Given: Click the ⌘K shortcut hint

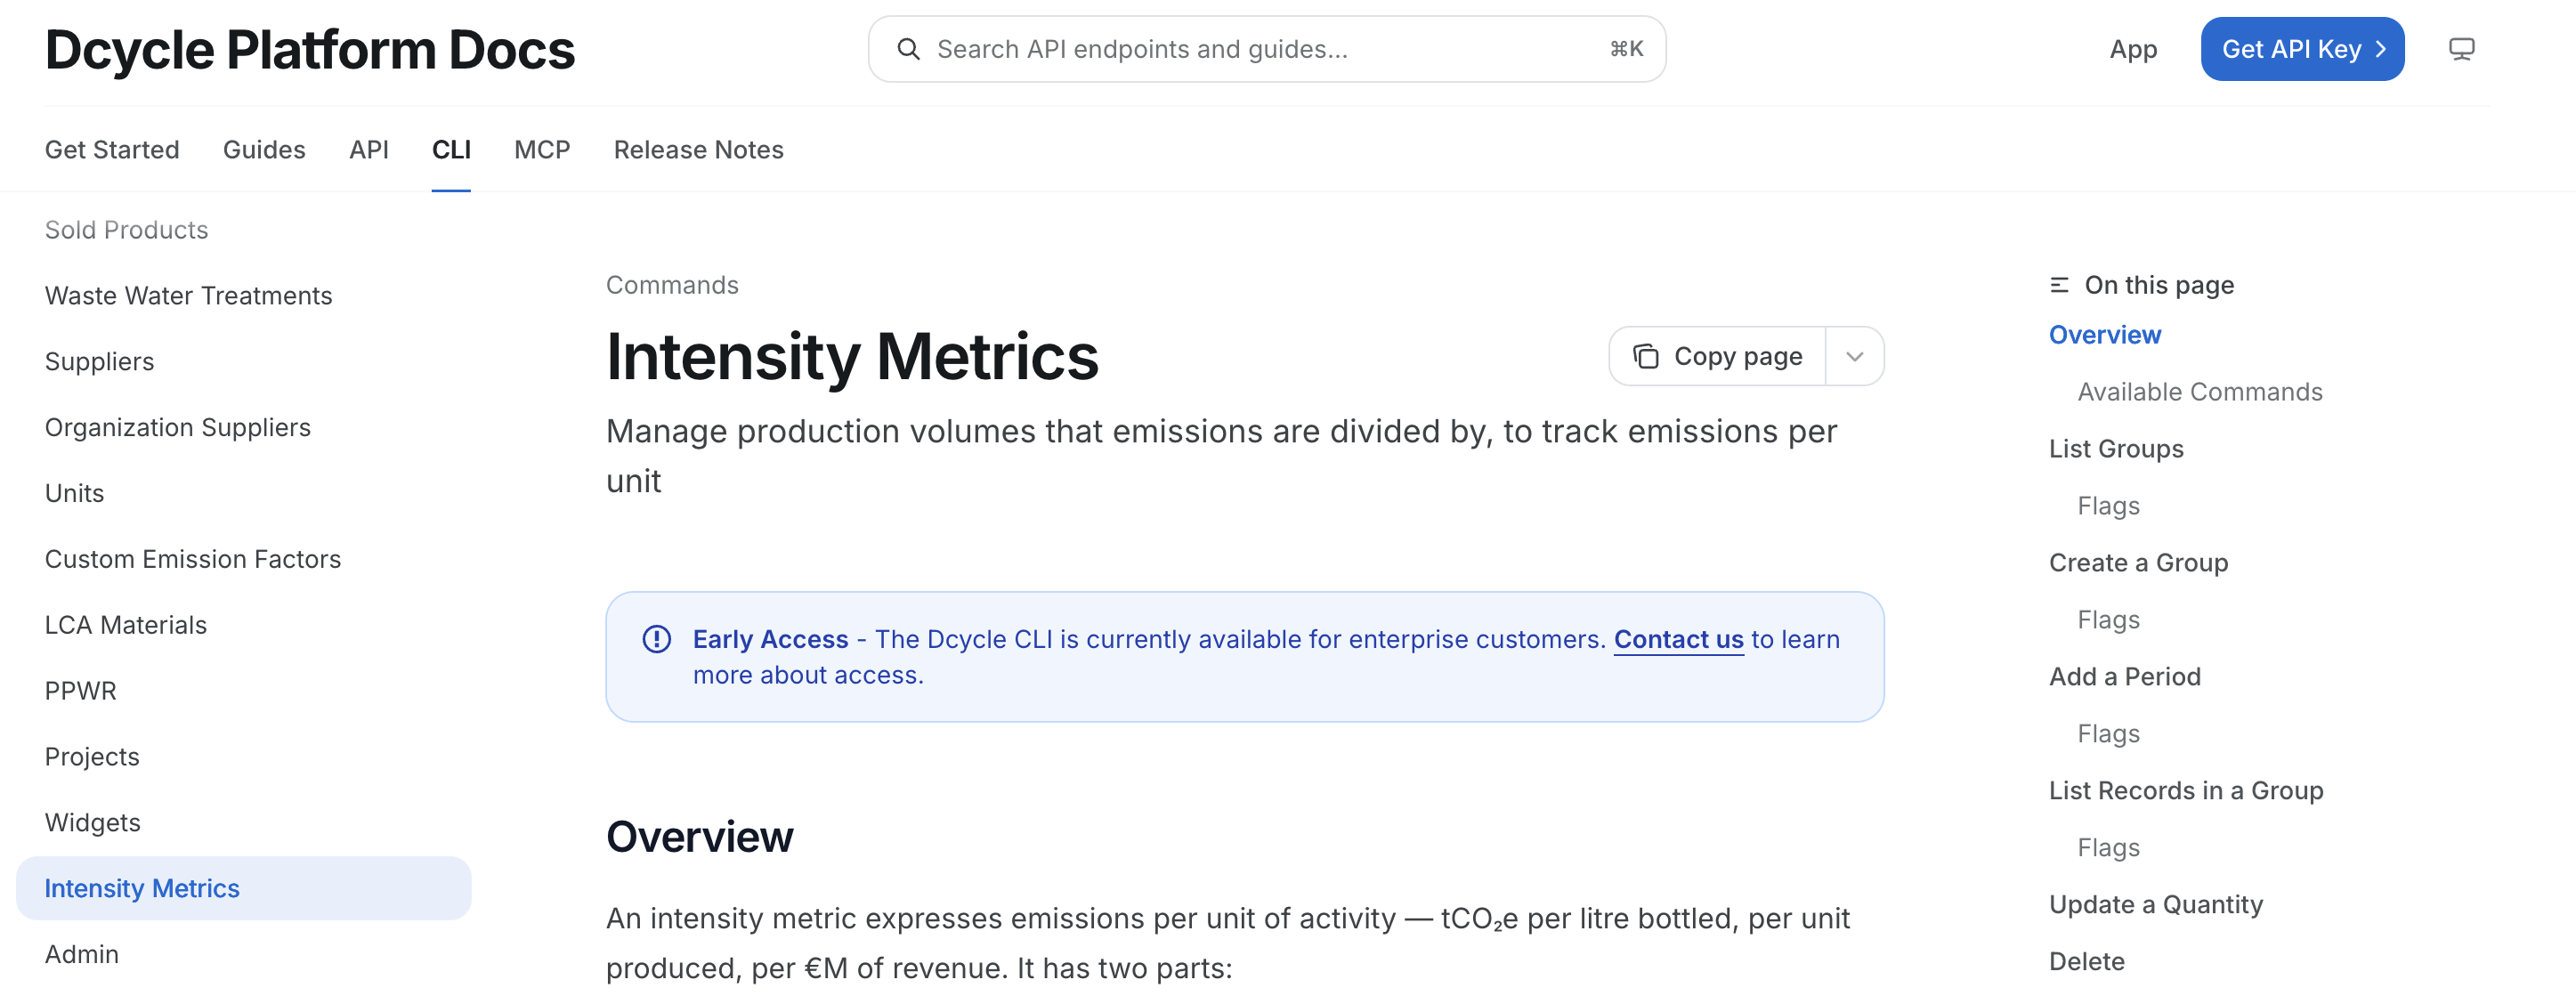Looking at the screenshot, I should 1626,49.
